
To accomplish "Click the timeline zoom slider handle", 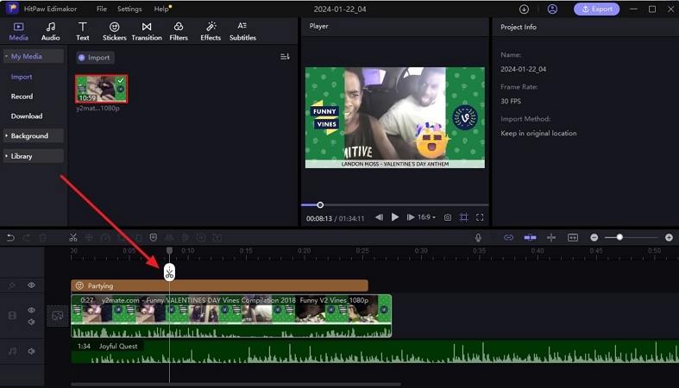I will tap(619, 237).
